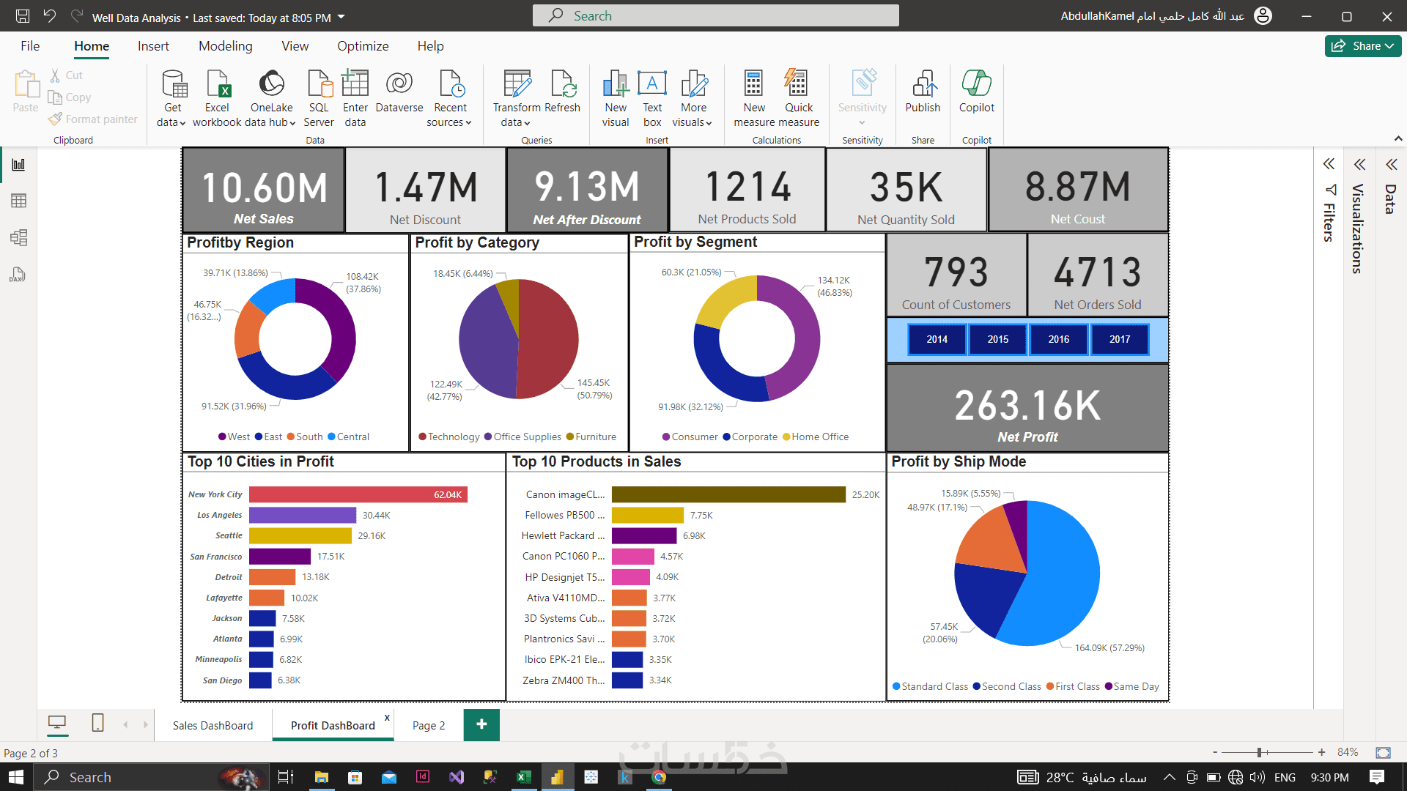Select the 2014 year slicer button
Screen dimensions: 1407x791
[x=937, y=339]
